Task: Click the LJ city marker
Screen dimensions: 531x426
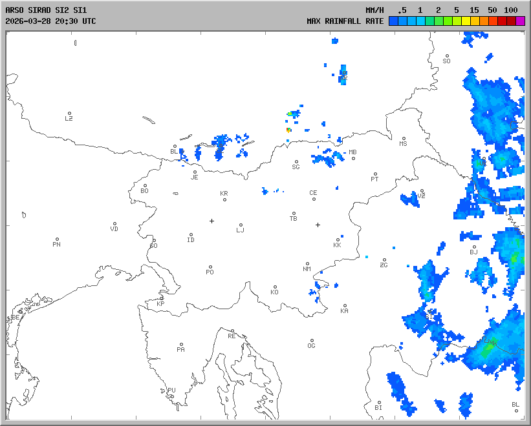Action: [x=241, y=225]
